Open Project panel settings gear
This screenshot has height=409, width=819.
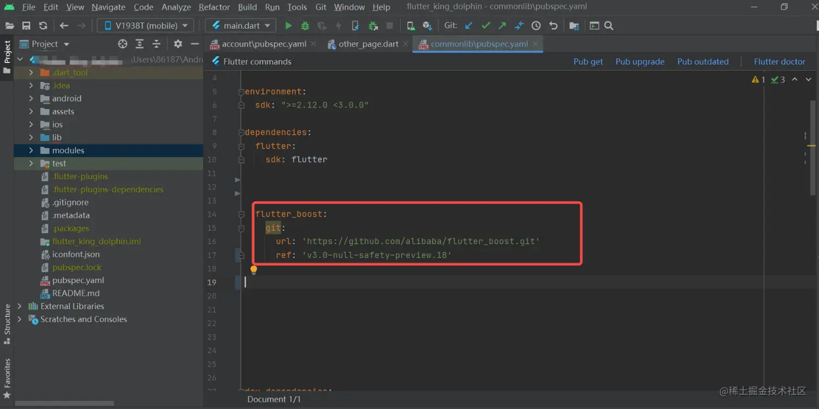pos(178,44)
